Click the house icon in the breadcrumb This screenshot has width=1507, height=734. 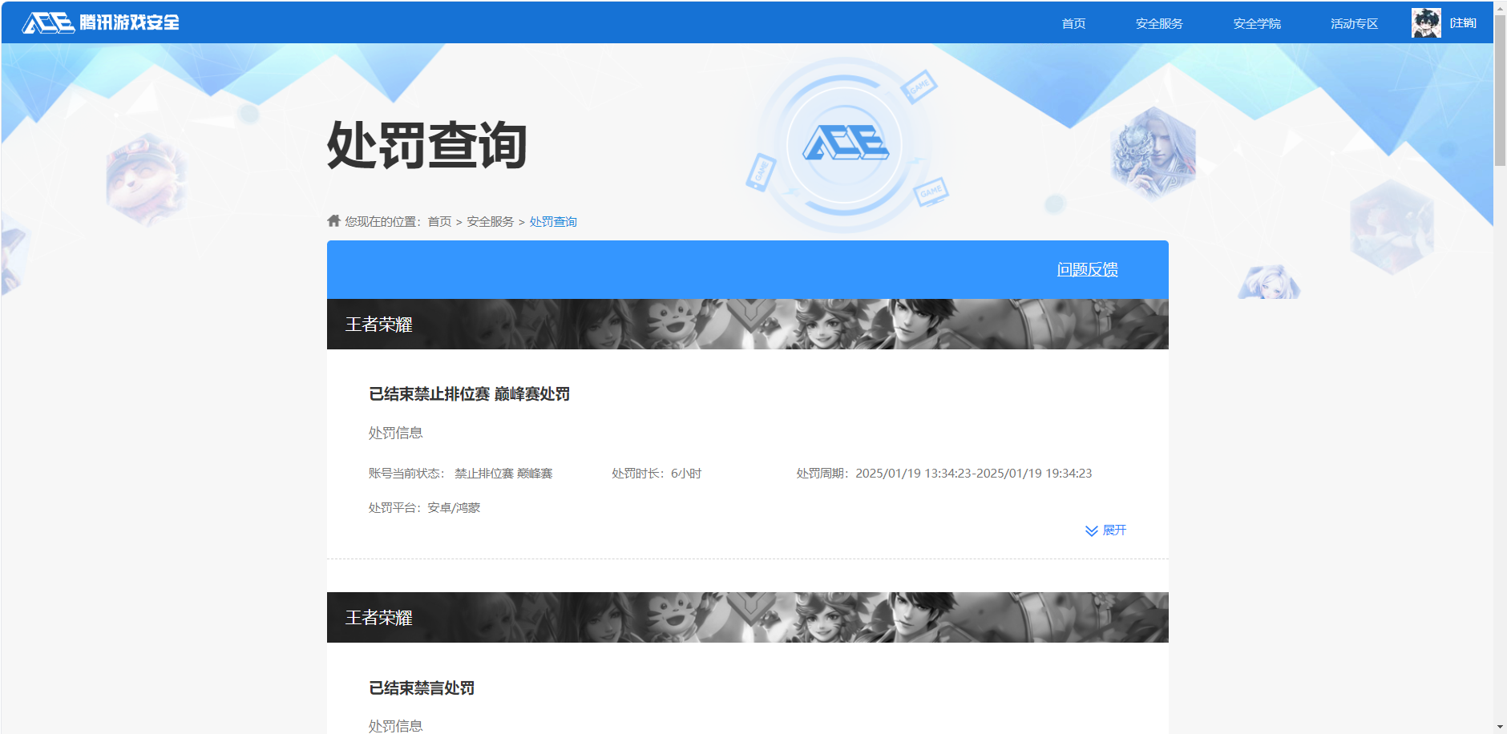334,221
